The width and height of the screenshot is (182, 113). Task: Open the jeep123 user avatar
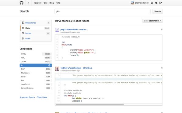pyautogui.click(x=57, y=30)
